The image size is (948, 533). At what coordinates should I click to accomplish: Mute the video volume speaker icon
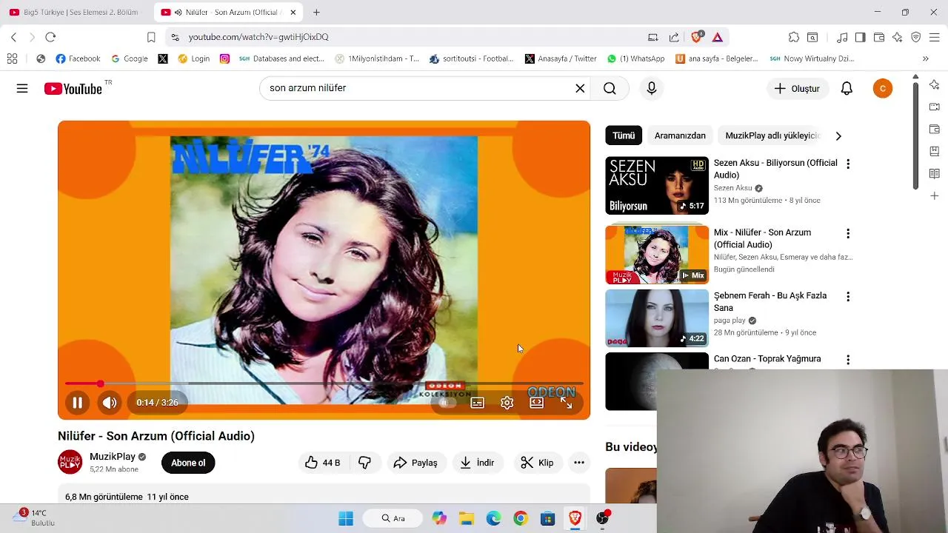pyautogui.click(x=110, y=403)
